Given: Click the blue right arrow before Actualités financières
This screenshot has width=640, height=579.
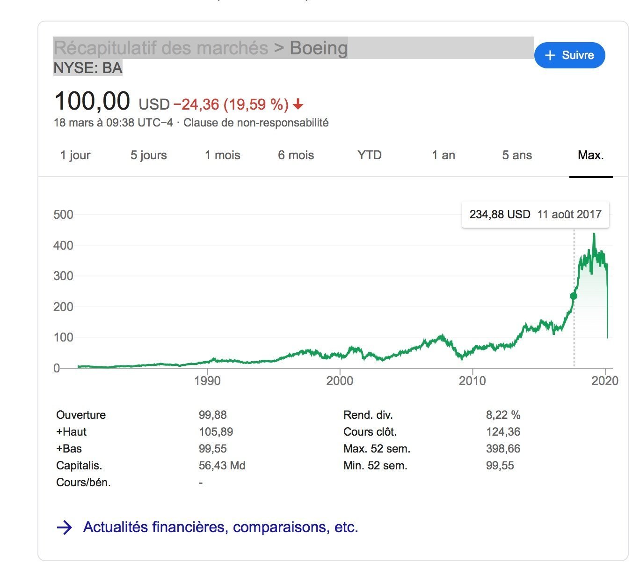Looking at the screenshot, I should click(65, 527).
